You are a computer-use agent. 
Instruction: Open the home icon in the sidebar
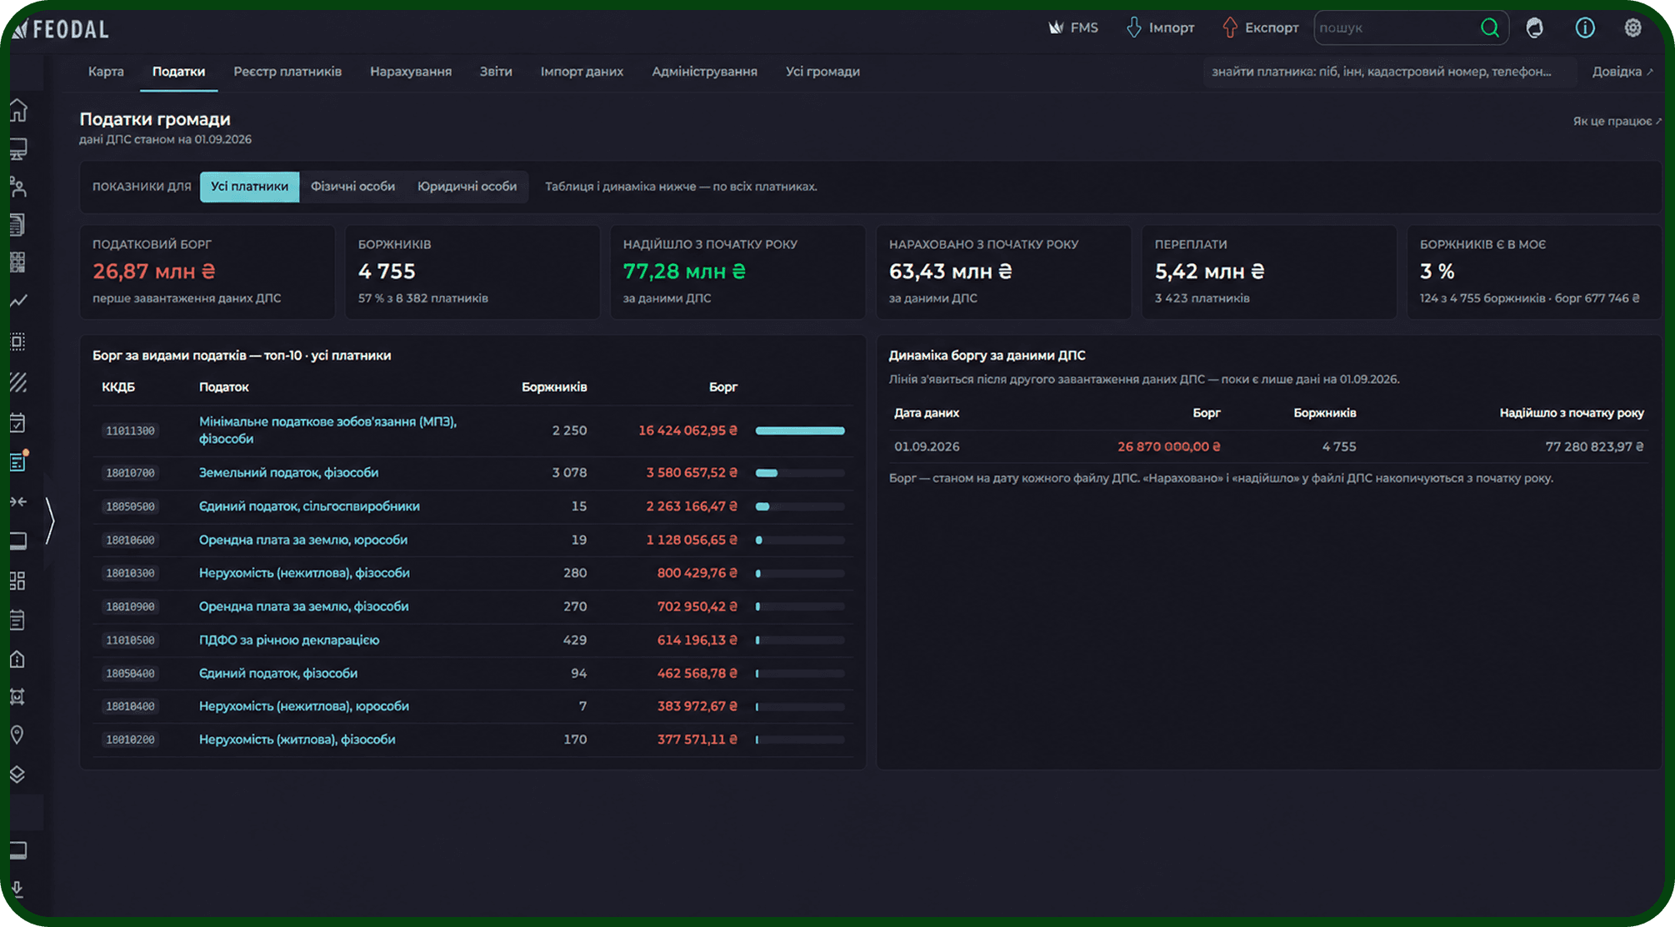coord(18,110)
